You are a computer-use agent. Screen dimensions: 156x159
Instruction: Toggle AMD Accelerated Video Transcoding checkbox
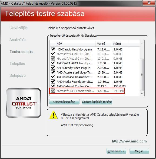pos(53,72)
